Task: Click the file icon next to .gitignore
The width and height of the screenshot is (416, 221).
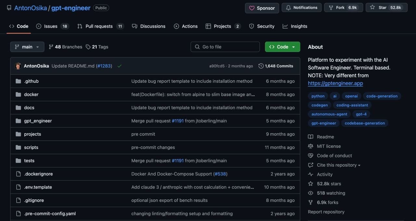Action: pos(18,201)
